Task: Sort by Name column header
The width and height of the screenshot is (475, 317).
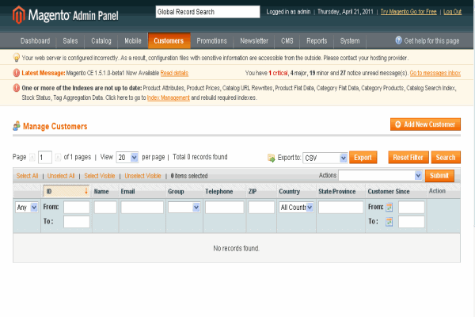Action: click(x=101, y=192)
